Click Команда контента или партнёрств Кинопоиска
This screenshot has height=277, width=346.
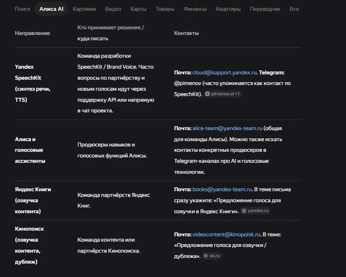click(x=109, y=245)
